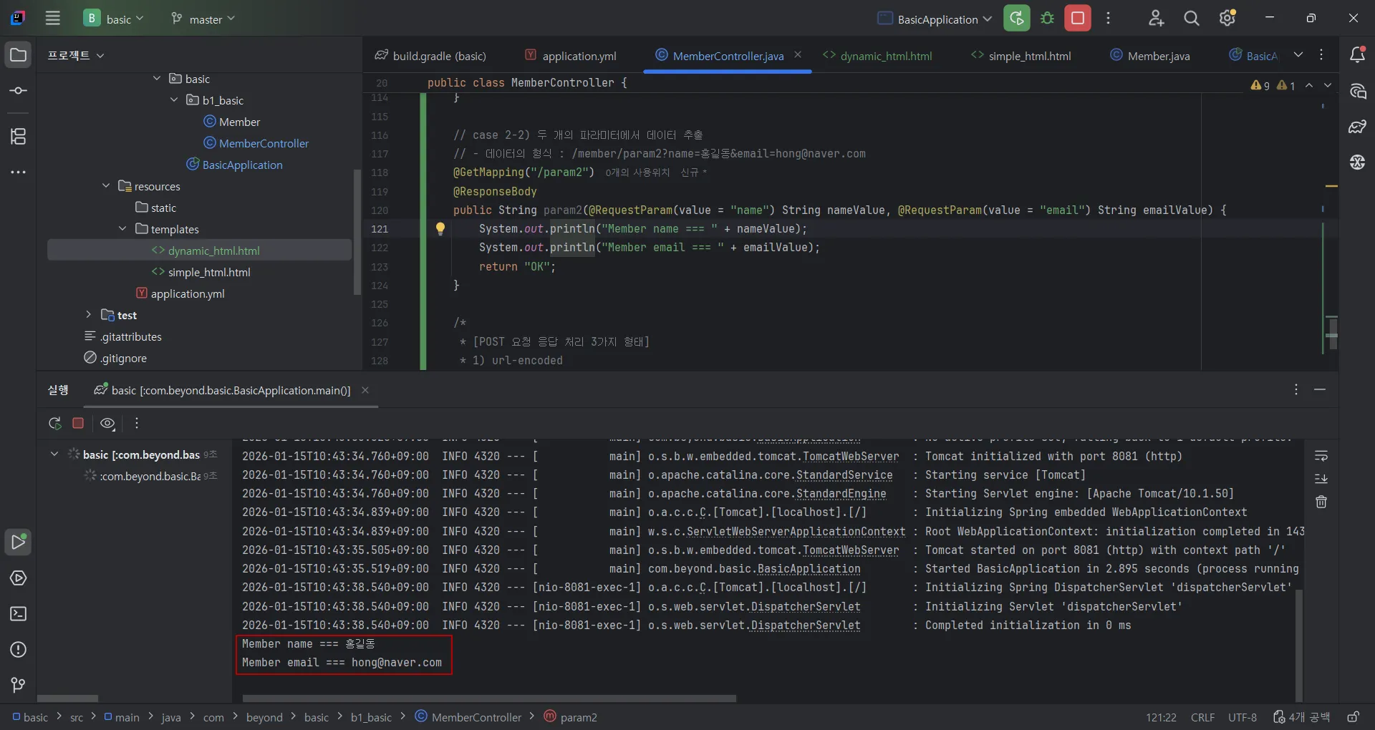The height and width of the screenshot is (730, 1375).
Task: Click the UTF-8 encoding indicator
Action: tap(1243, 717)
